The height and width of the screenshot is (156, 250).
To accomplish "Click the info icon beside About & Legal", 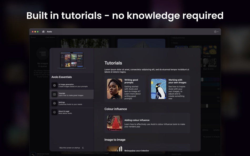I will pyautogui.click(x=54, y=112).
